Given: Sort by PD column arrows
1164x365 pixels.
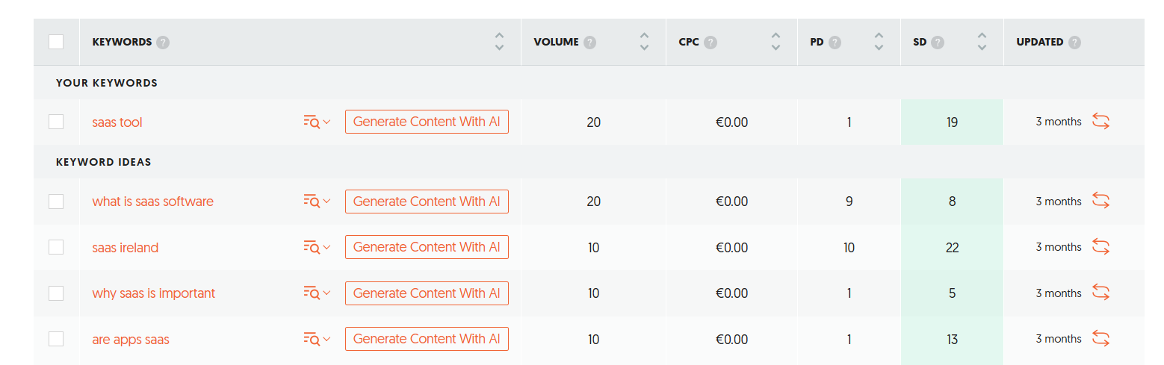Looking at the screenshot, I should [879, 42].
